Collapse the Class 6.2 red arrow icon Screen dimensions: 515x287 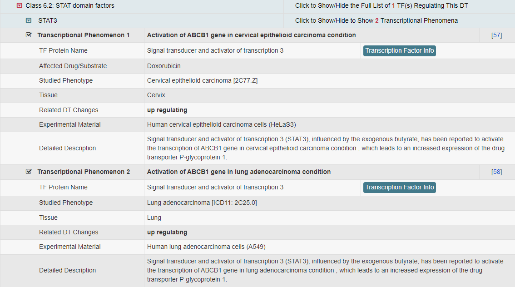coord(19,6)
